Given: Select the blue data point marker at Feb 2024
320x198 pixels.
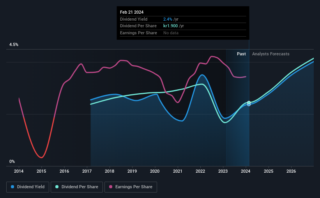Looking at the screenshot, I should [249, 105].
